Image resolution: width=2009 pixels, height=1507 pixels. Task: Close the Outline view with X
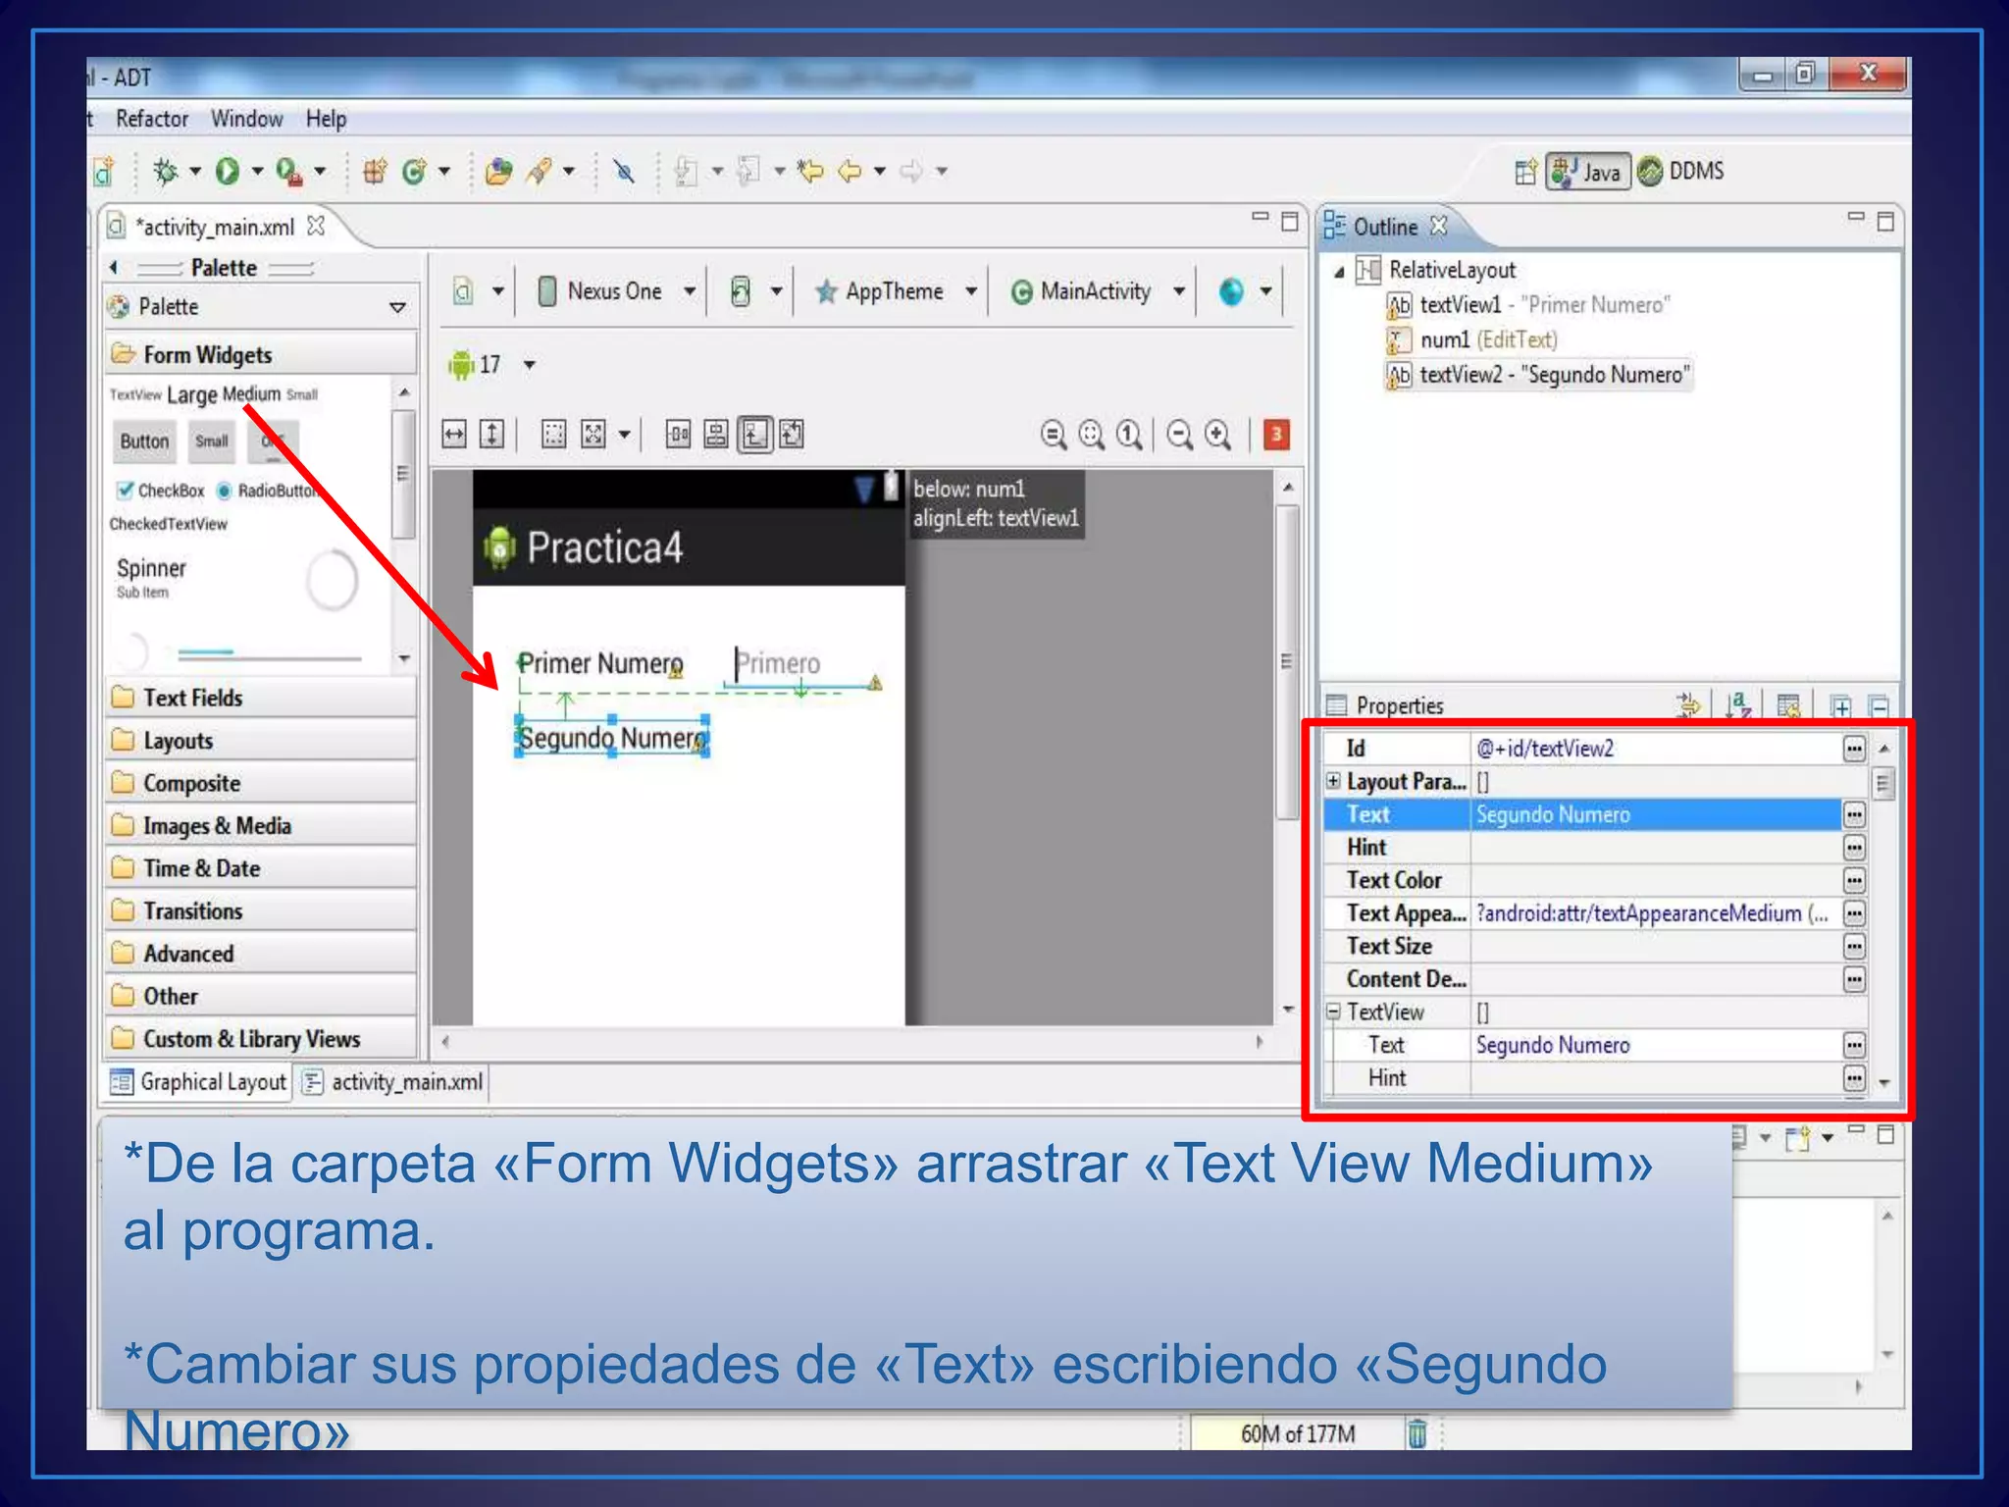coord(1438,226)
